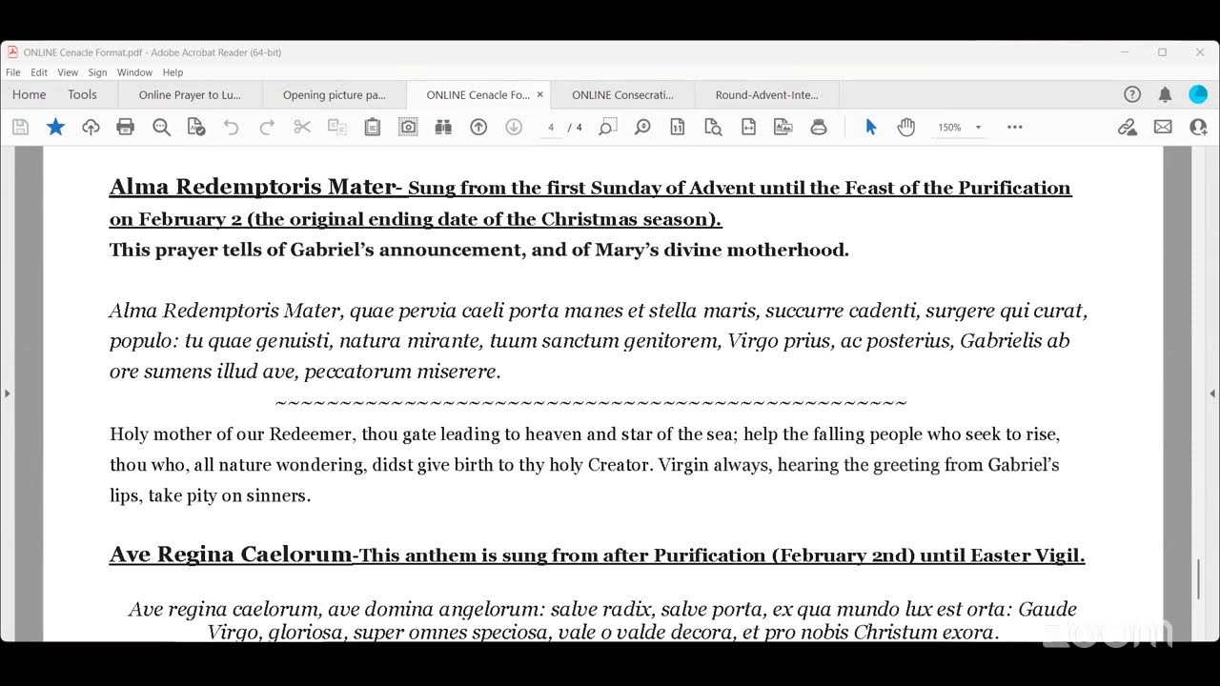Expand the left navigation pane arrow
The image size is (1220, 686).
point(7,393)
